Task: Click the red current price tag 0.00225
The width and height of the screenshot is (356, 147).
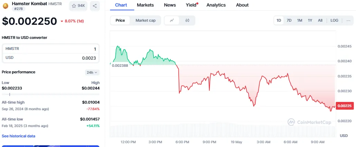Action: (345, 106)
